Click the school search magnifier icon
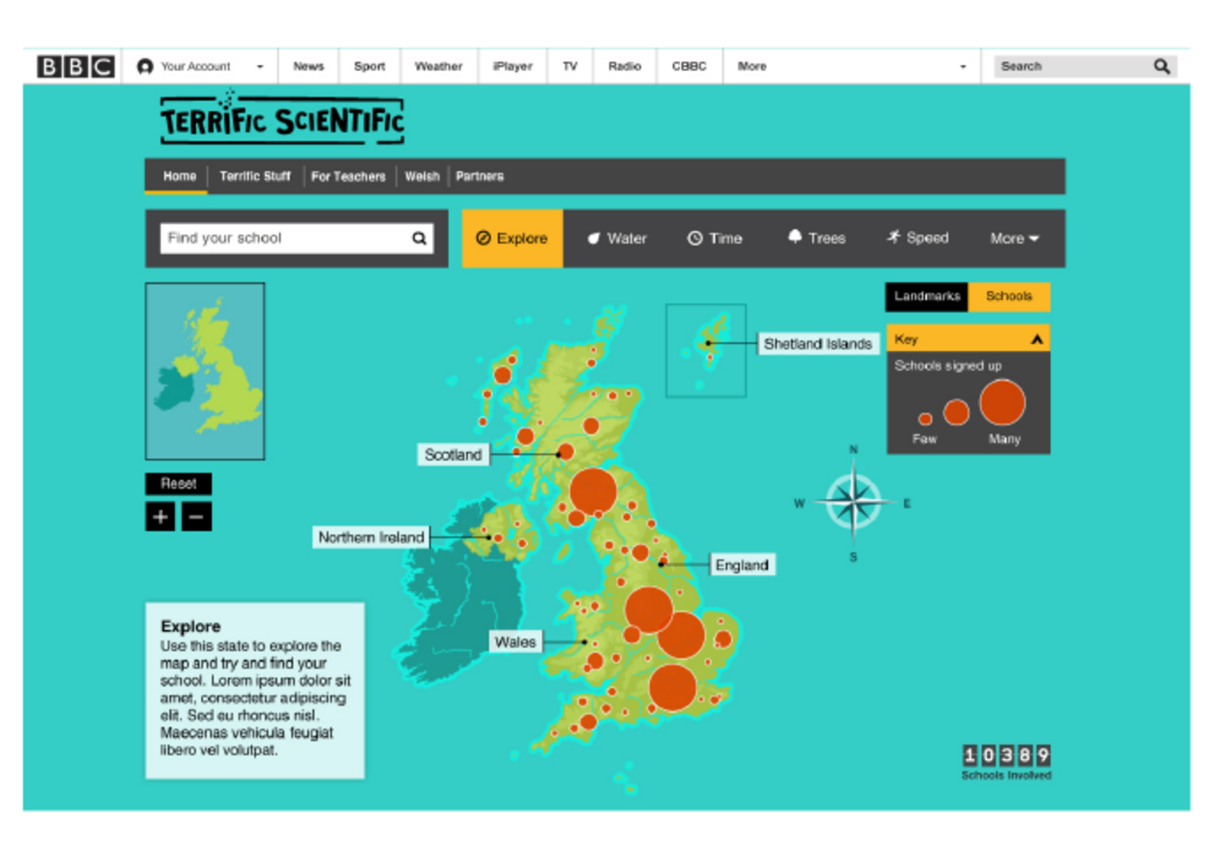This screenshot has width=1206, height=854. click(419, 238)
